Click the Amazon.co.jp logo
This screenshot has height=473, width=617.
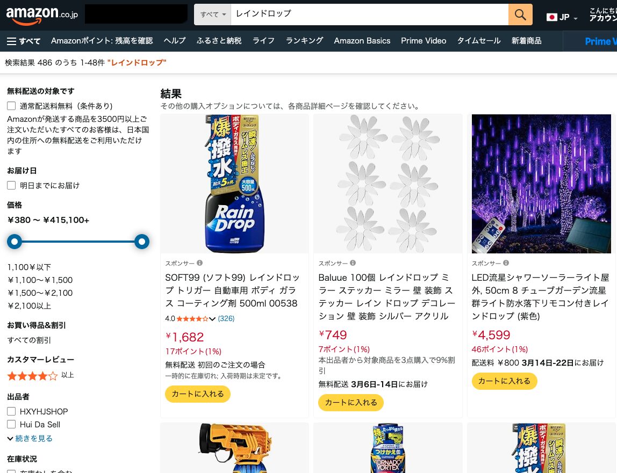42,14
